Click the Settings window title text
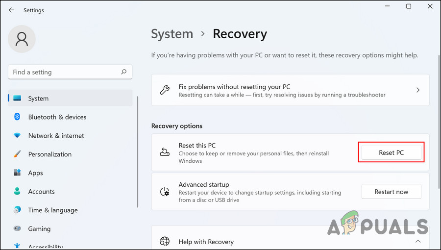Screen dimensions: 441x250 (x=34, y=10)
